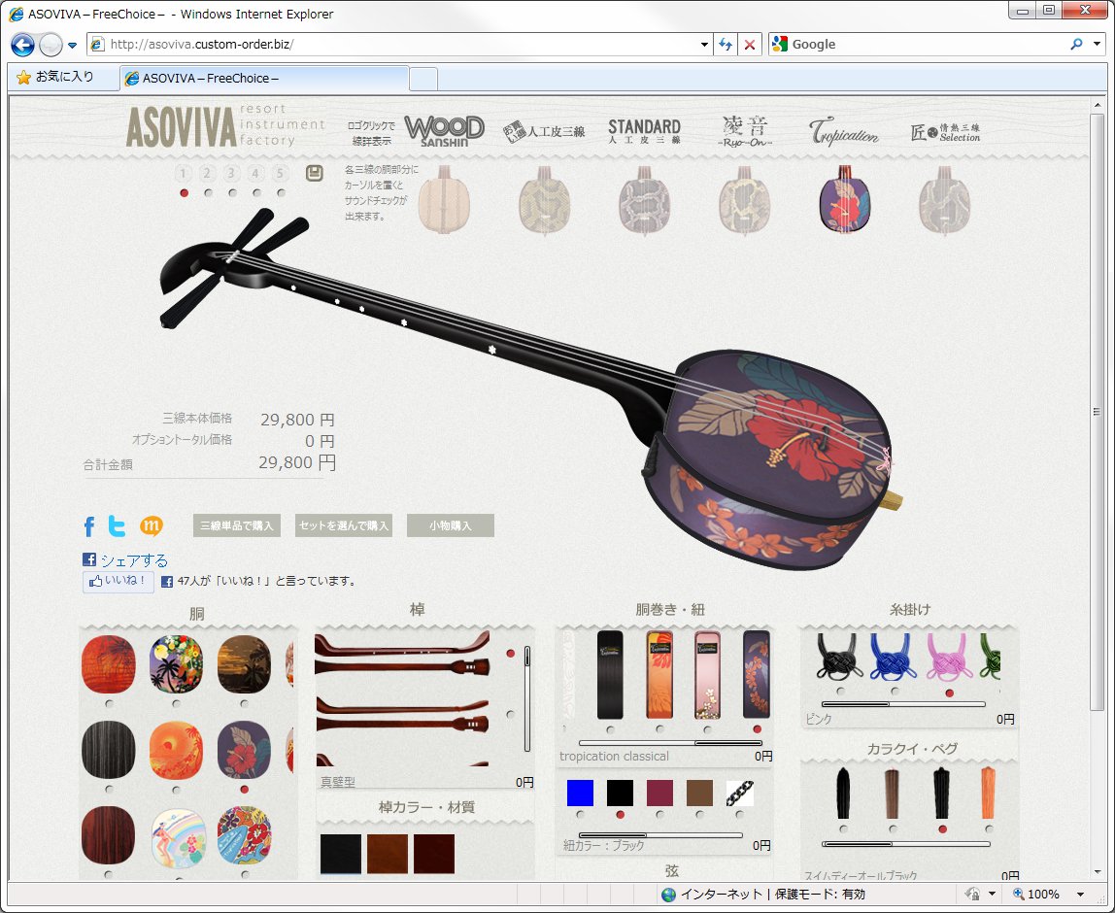Select radio under red sunset palm body
Viewport: 1115px width, 913px height.
click(109, 704)
